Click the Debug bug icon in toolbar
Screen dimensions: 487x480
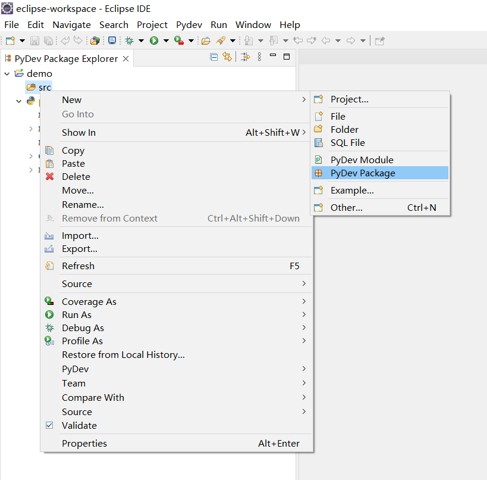click(x=130, y=40)
